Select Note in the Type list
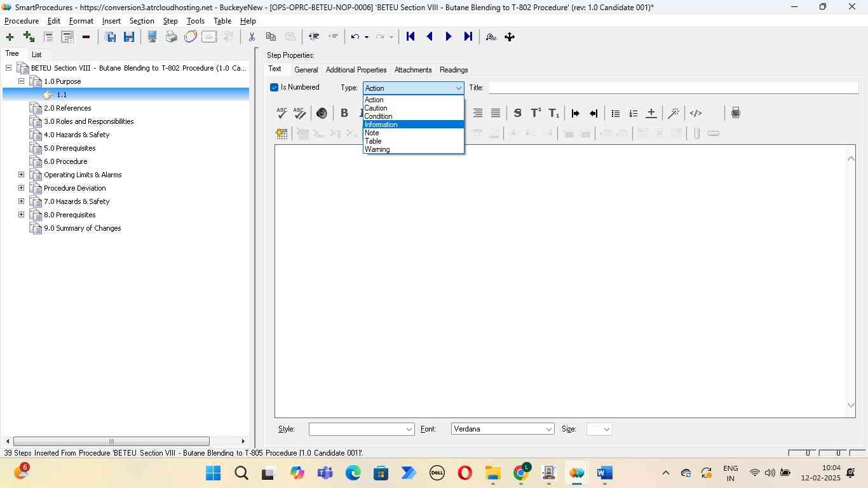Viewport: 868px width, 488px height. (413, 133)
